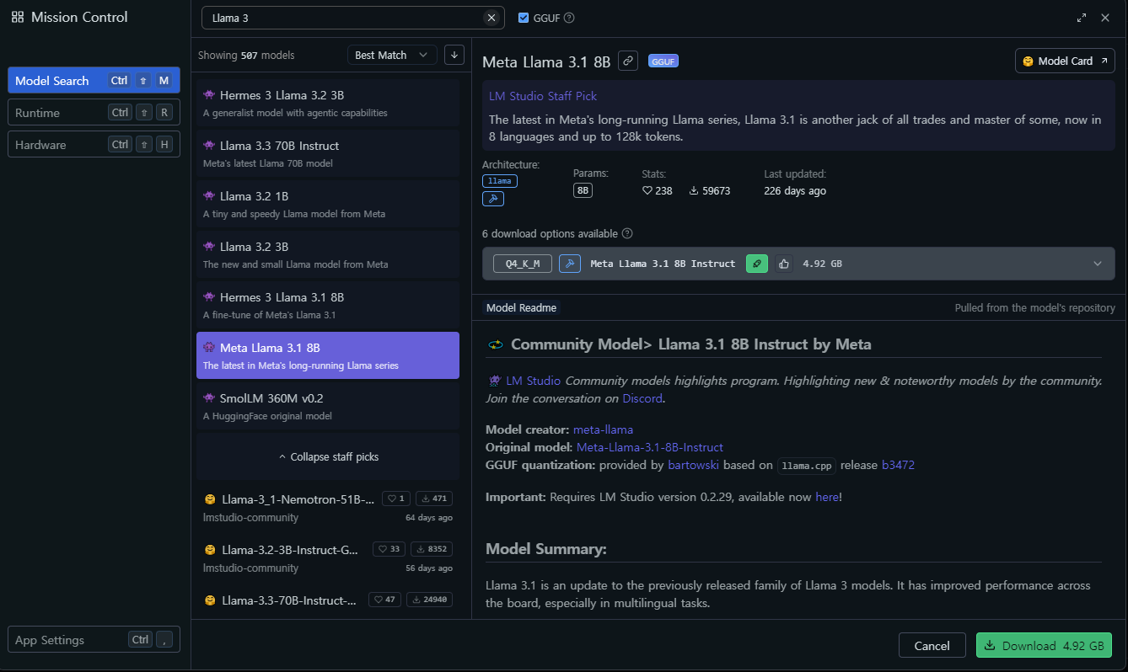This screenshot has width=1128, height=672.
Task: Expand the download options chevron
Action: click(x=1098, y=264)
